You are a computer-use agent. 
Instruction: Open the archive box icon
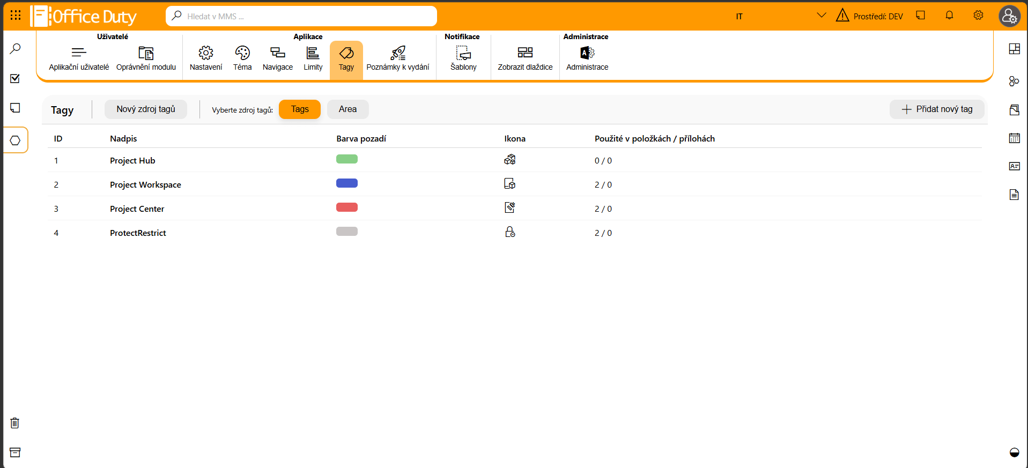(x=15, y=452)
